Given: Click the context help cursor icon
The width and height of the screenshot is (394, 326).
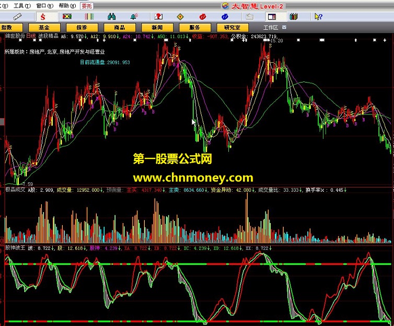Looking at the screenshot, I should tap(318, 17).
